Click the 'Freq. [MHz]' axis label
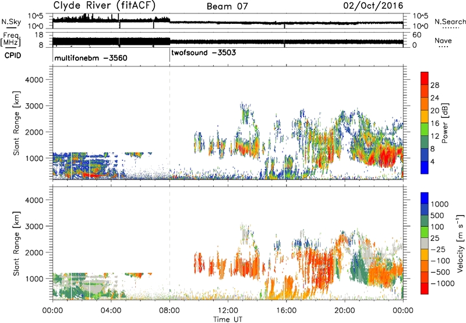Screen dimensions: 466x323 click(10, 40)
